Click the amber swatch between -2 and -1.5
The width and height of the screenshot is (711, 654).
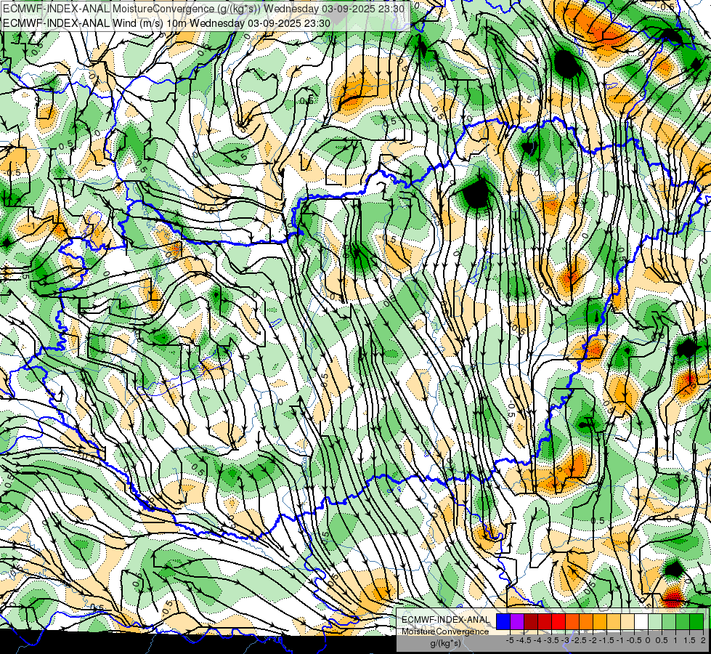coord(600,622)
